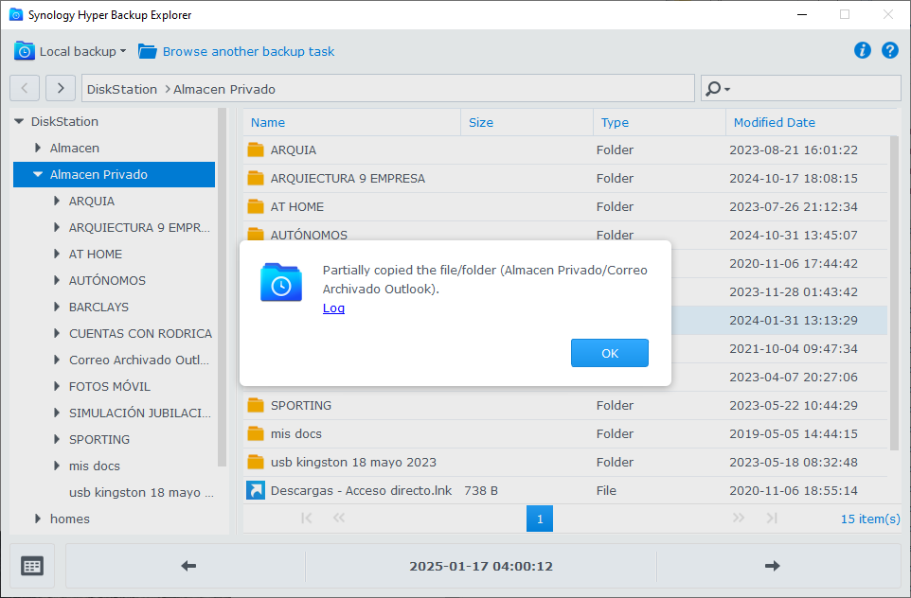Expand the AT HOME tree node arrow

(x=57, y=254)
